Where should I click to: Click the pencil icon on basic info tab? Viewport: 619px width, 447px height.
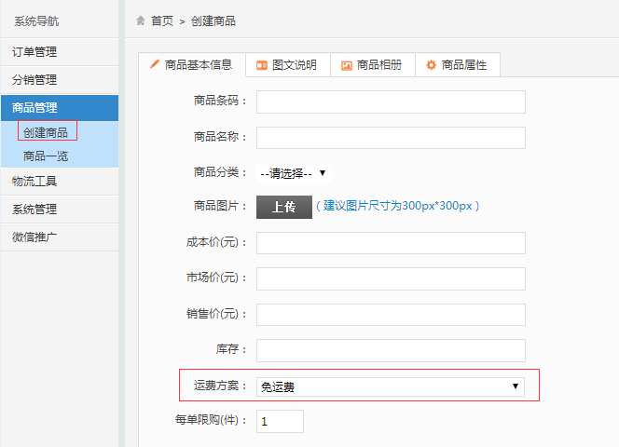point(155,65)
